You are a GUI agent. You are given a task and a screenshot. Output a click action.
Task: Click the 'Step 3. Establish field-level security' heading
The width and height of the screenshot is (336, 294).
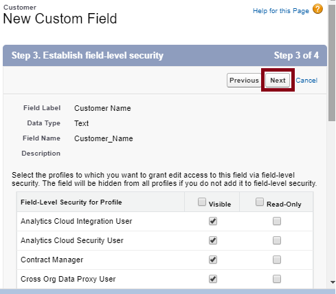point(87,55)
